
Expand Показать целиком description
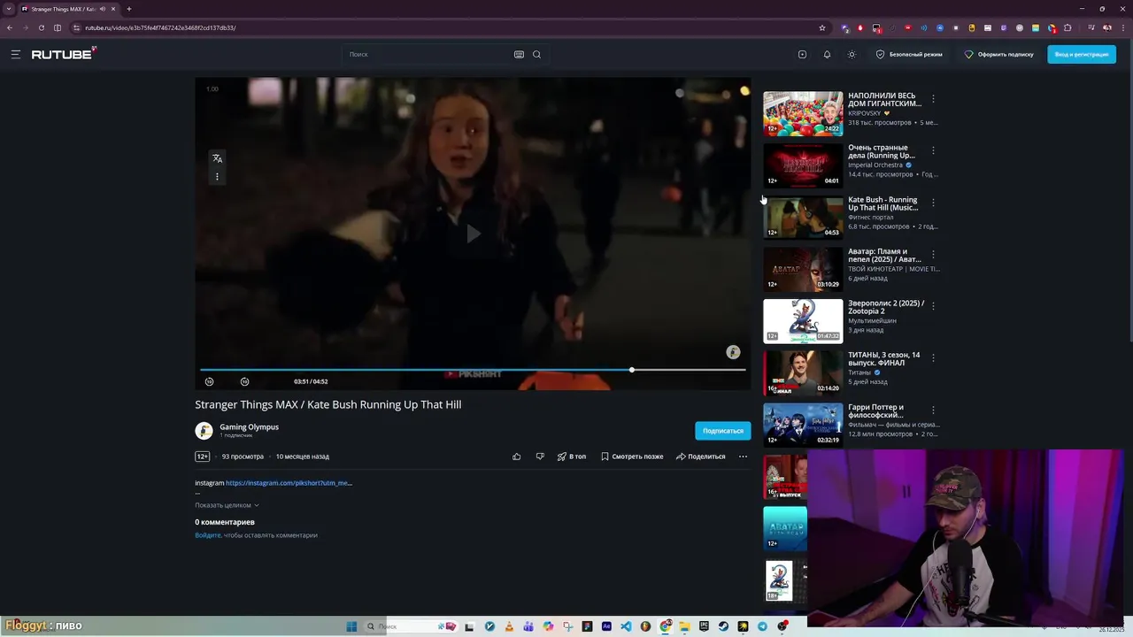pyautogui.click(x=227, y=505)
